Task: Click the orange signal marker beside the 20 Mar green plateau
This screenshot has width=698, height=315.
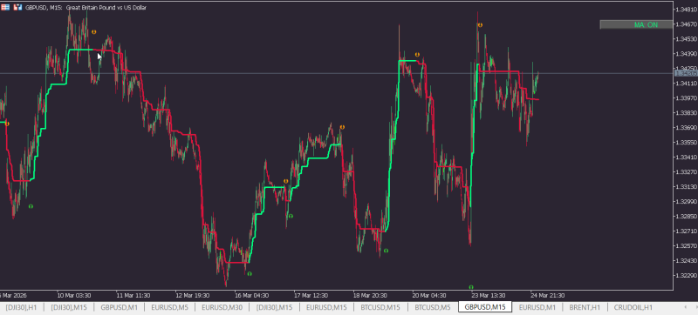Action: [417, 55]
